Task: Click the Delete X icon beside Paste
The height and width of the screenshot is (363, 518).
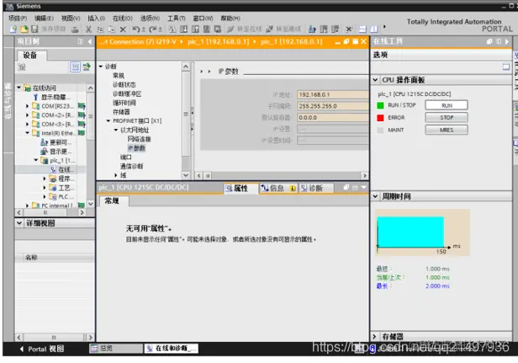Action: tap(123, 29)
